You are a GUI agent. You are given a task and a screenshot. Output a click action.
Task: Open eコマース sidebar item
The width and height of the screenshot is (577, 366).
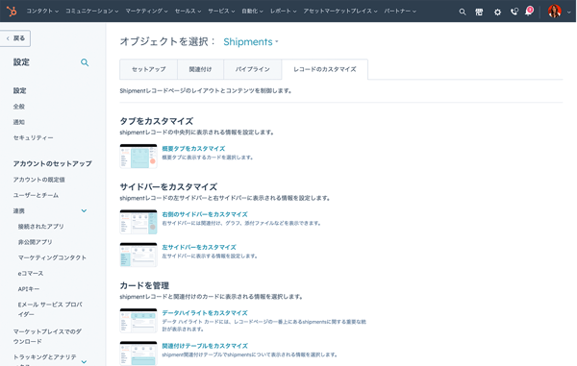(31, 274)
